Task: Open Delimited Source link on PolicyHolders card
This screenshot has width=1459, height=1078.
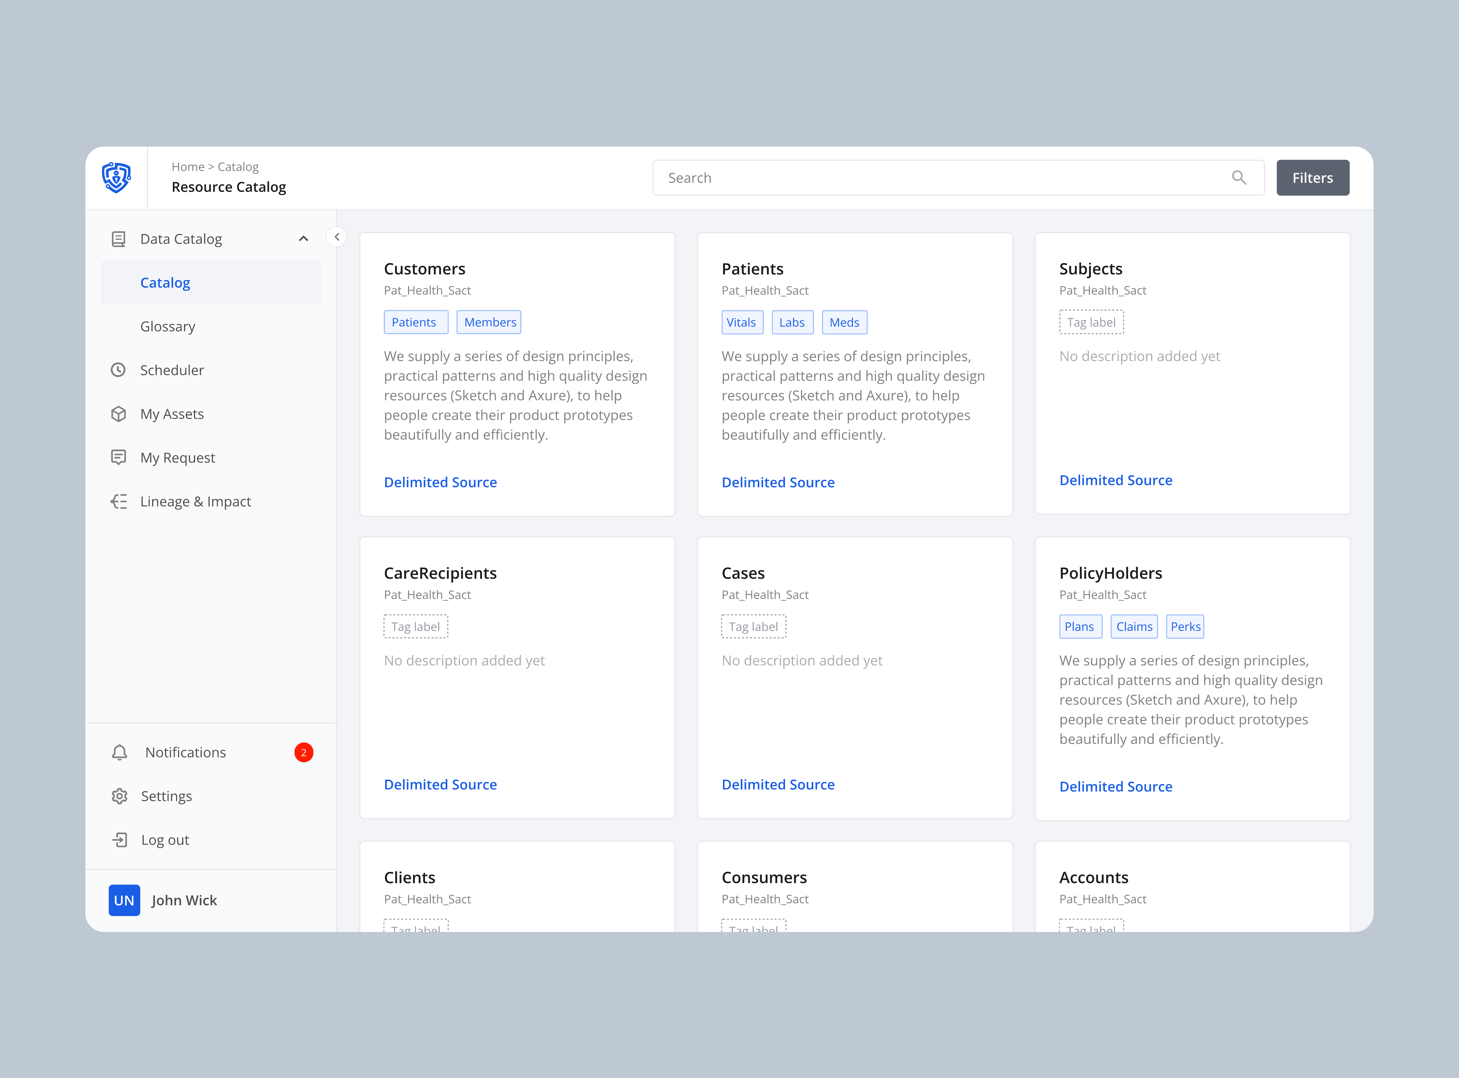Action: pos(1116,786)
